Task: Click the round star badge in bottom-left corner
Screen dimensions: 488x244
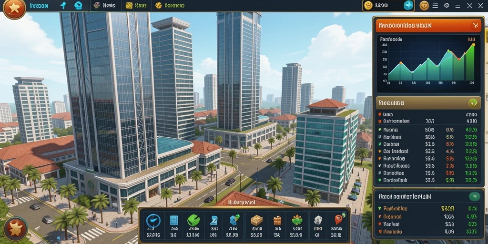Action: 15,229
